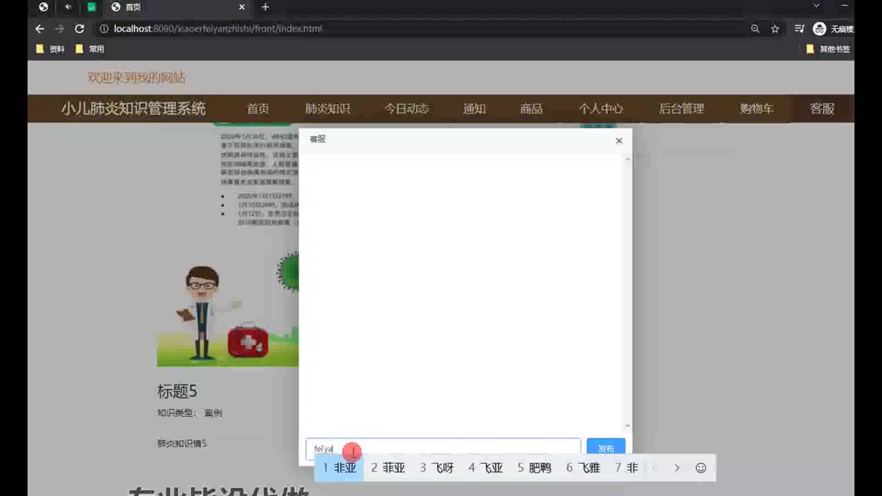Click the zoom magnifier icon in the address bar

[x=755, y=29]
